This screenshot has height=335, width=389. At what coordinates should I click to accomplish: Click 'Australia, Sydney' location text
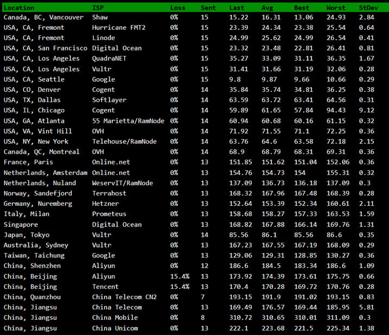[36, 245]
